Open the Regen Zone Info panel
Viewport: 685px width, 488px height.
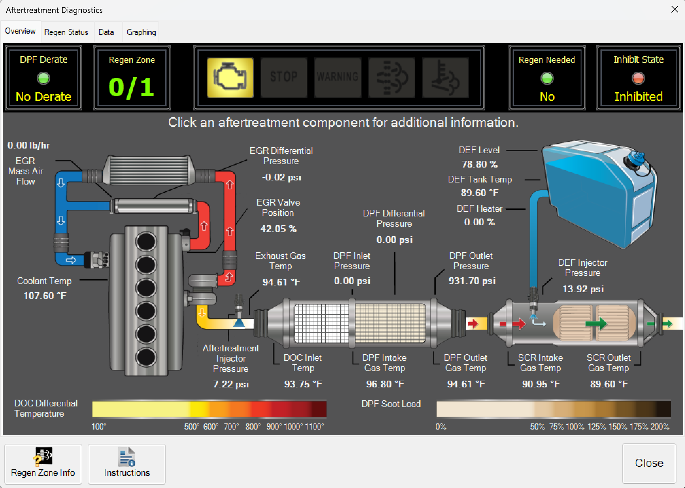43,464
